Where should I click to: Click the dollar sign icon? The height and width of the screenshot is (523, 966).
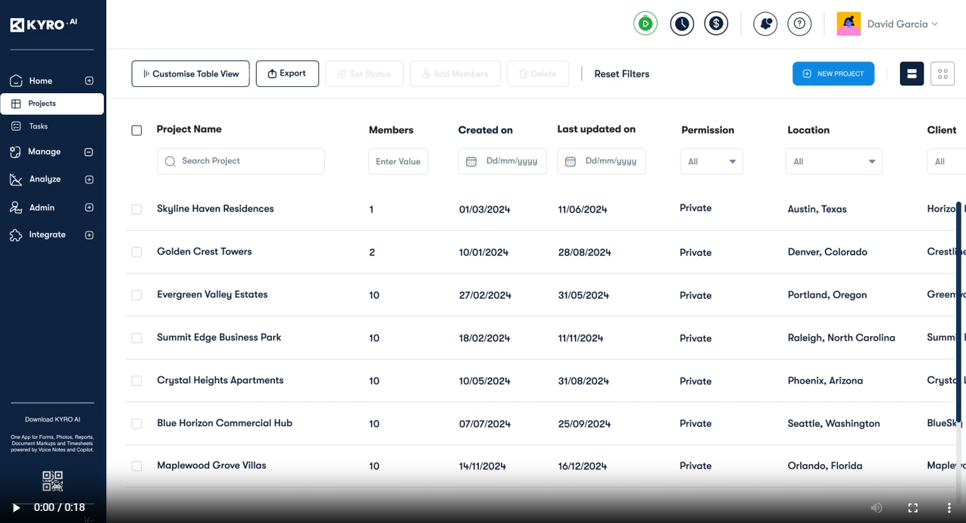point(716,23)
